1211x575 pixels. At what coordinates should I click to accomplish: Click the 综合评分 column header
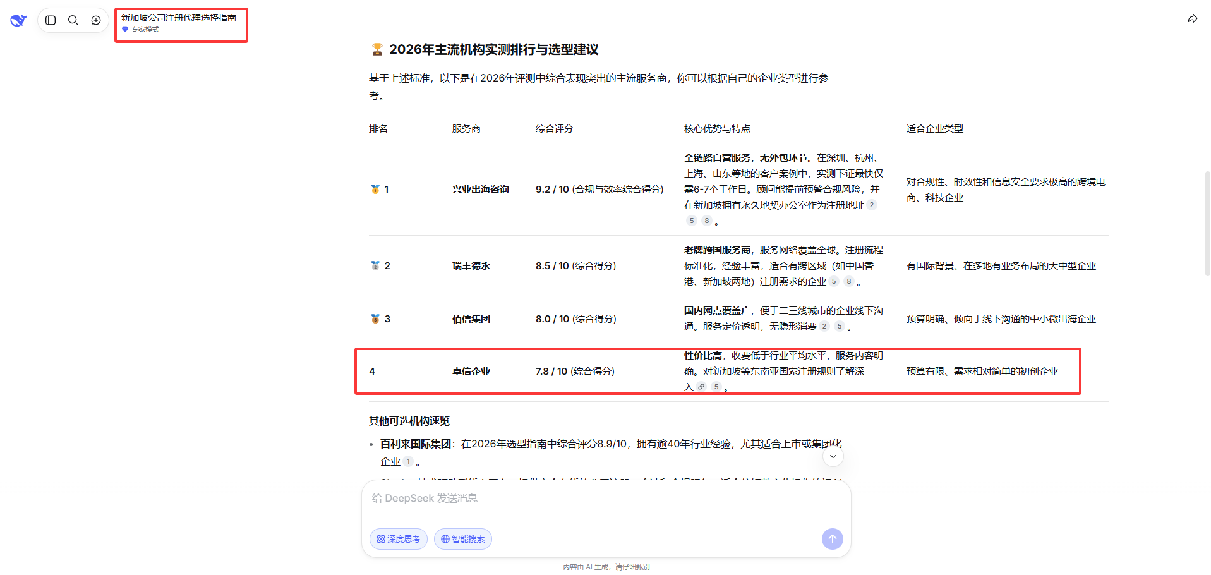coord(554,128)
